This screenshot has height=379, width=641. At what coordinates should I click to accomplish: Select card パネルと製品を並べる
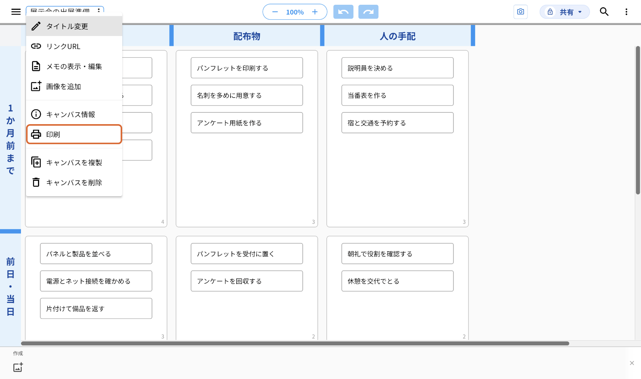(96, 254)
